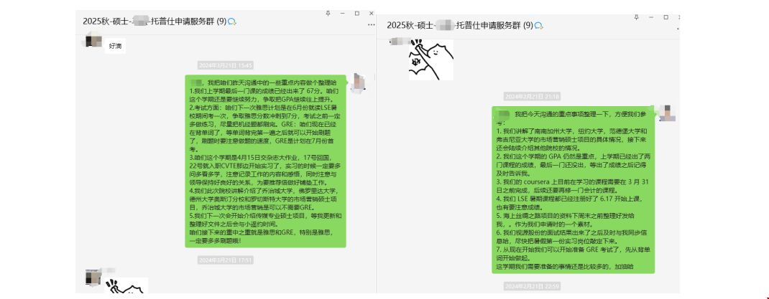Open sender avatar beside left green message
Image resolution: width=769 pixels, height=299 pixels.
click(359, 82)
